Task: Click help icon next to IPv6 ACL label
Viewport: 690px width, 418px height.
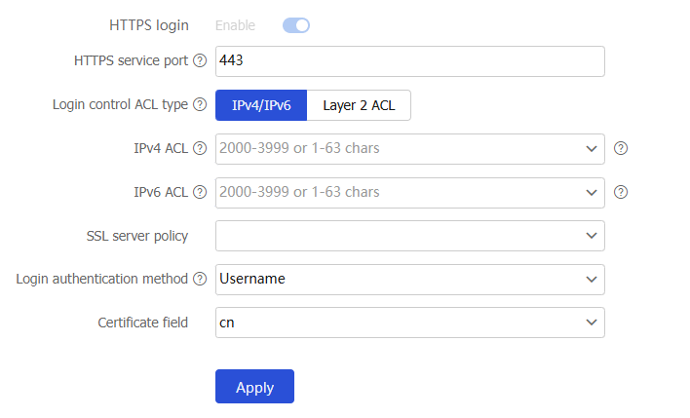Action: (200, 192)
